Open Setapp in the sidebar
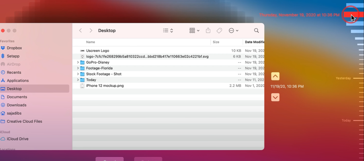Viewport: 364px width, 161px height. pos(13,56)
